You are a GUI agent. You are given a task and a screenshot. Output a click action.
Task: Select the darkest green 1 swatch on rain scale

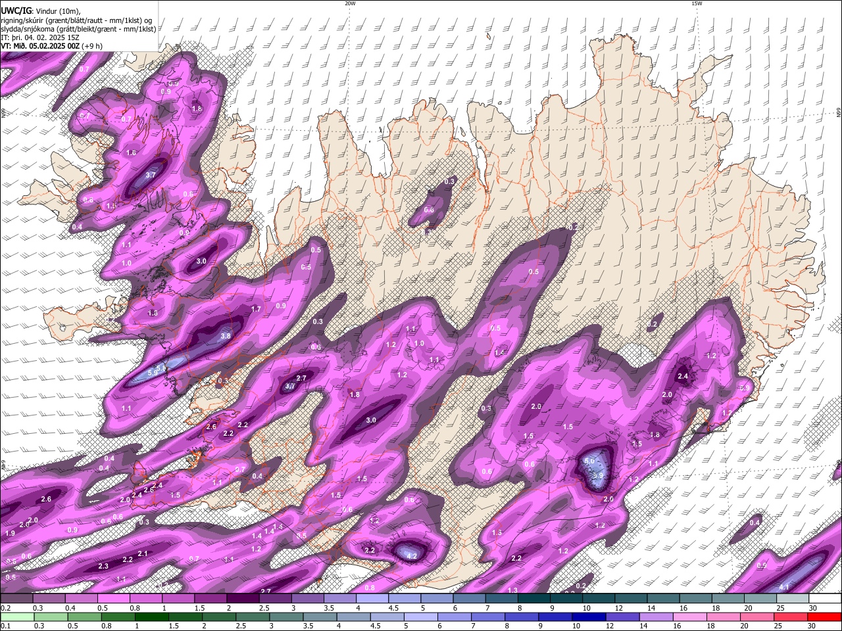click(151, 617)
